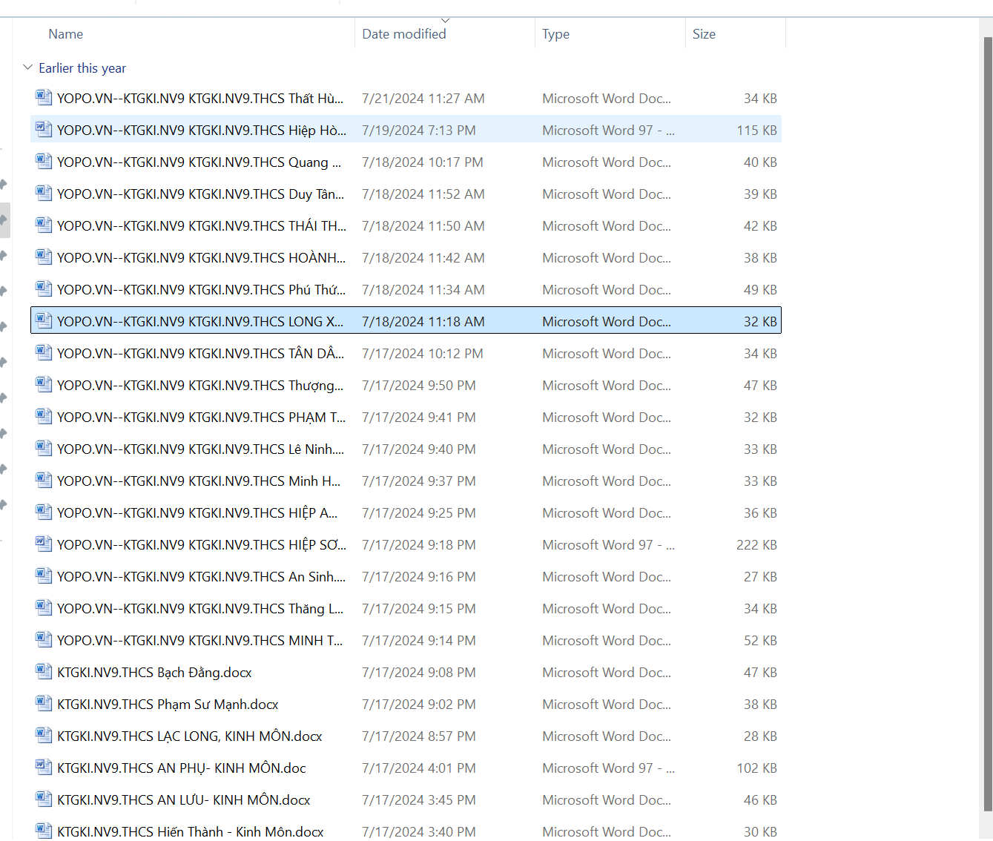Sort files by Size column header
Image resolution: width=993 pixels, height=841 pixels.
pos(704,34)
